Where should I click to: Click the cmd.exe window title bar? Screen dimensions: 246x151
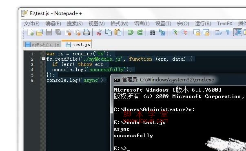click(178, 80)
